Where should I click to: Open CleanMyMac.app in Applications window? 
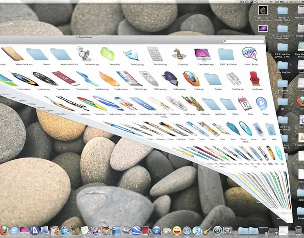pos(203,55)
